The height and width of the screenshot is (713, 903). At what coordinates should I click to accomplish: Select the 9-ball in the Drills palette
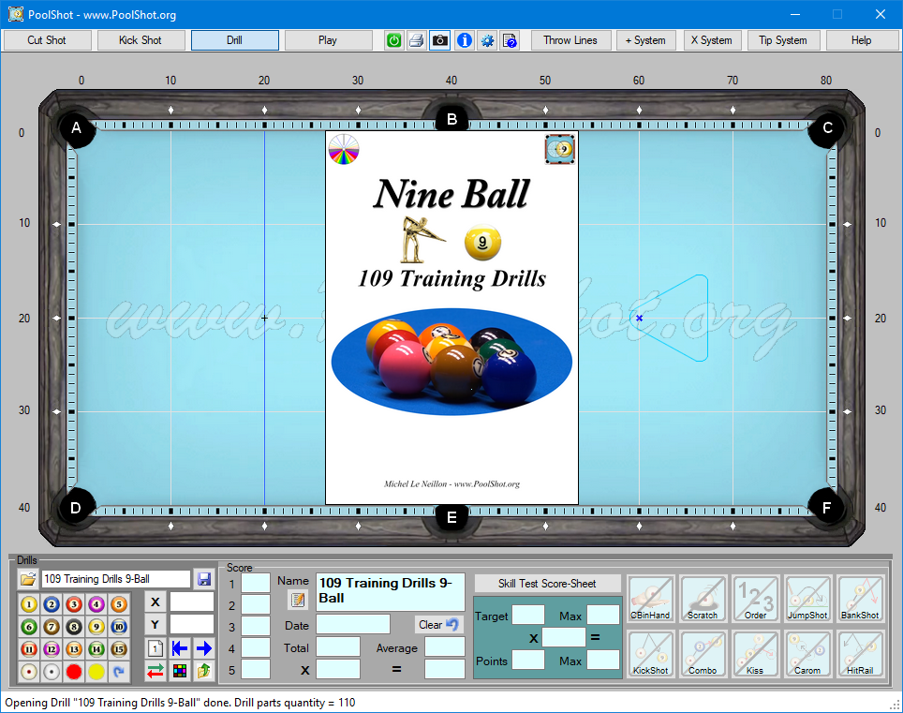coord(96,626)
